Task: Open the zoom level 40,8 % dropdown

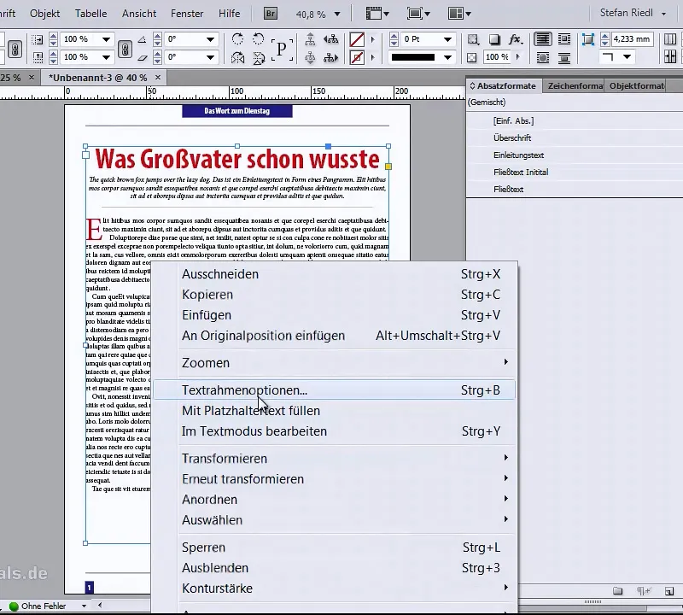Action: pyautogui.click(x=337, y=14)
